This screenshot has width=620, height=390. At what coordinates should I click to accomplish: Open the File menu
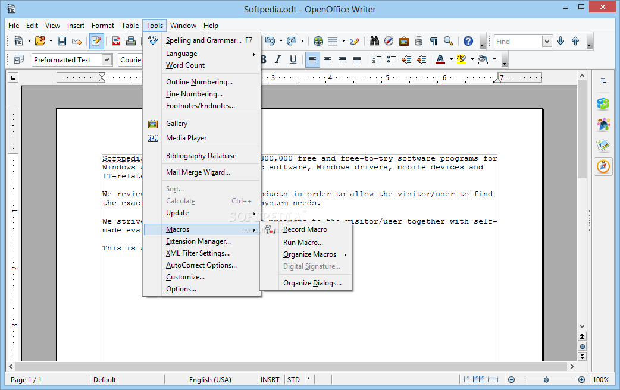pos(14,26)
